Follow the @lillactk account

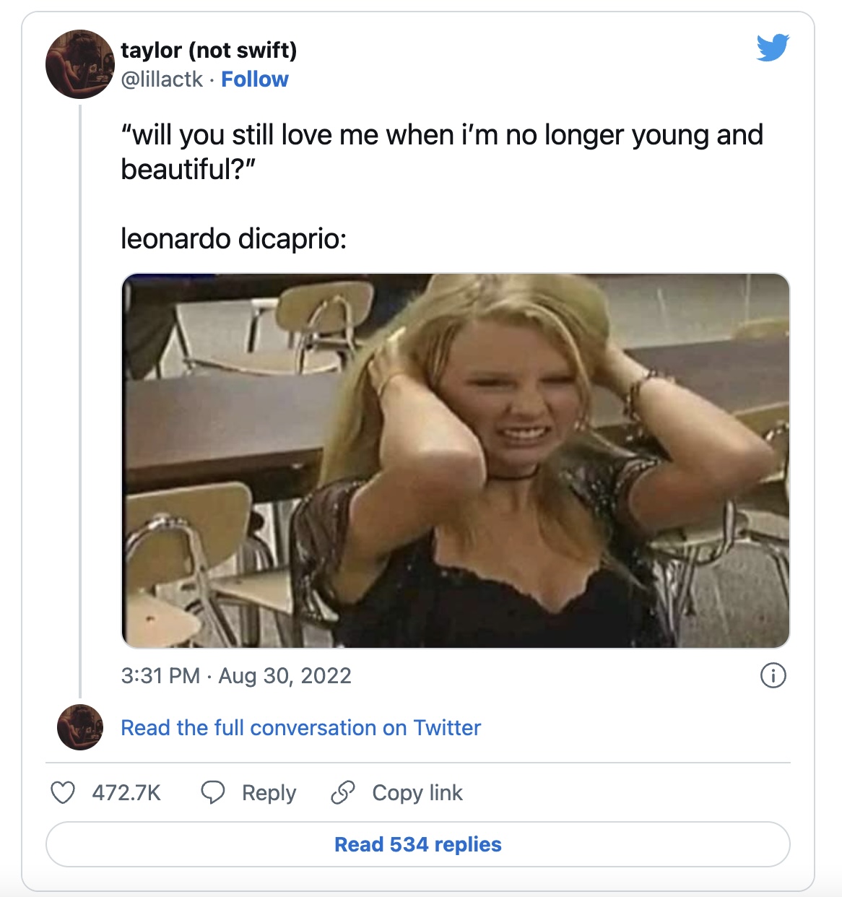[x=254, y=79]
